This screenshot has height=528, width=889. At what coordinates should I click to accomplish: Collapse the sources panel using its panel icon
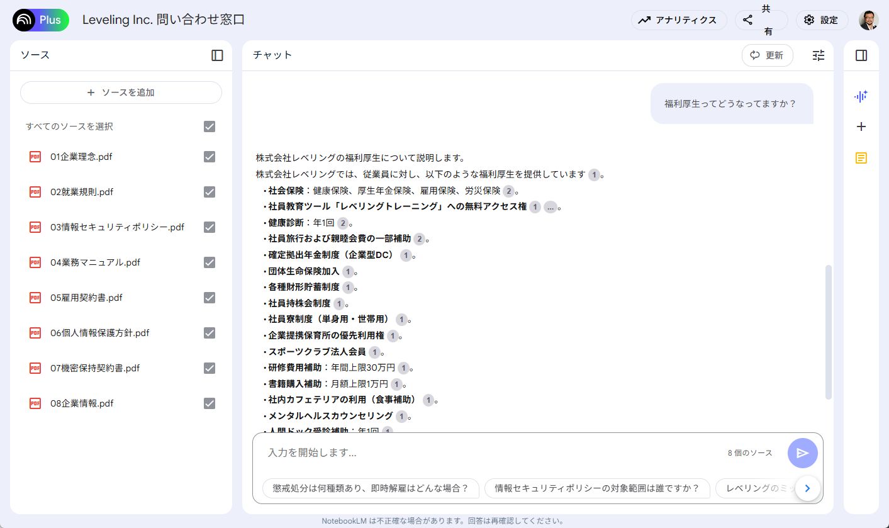point(216,55)
